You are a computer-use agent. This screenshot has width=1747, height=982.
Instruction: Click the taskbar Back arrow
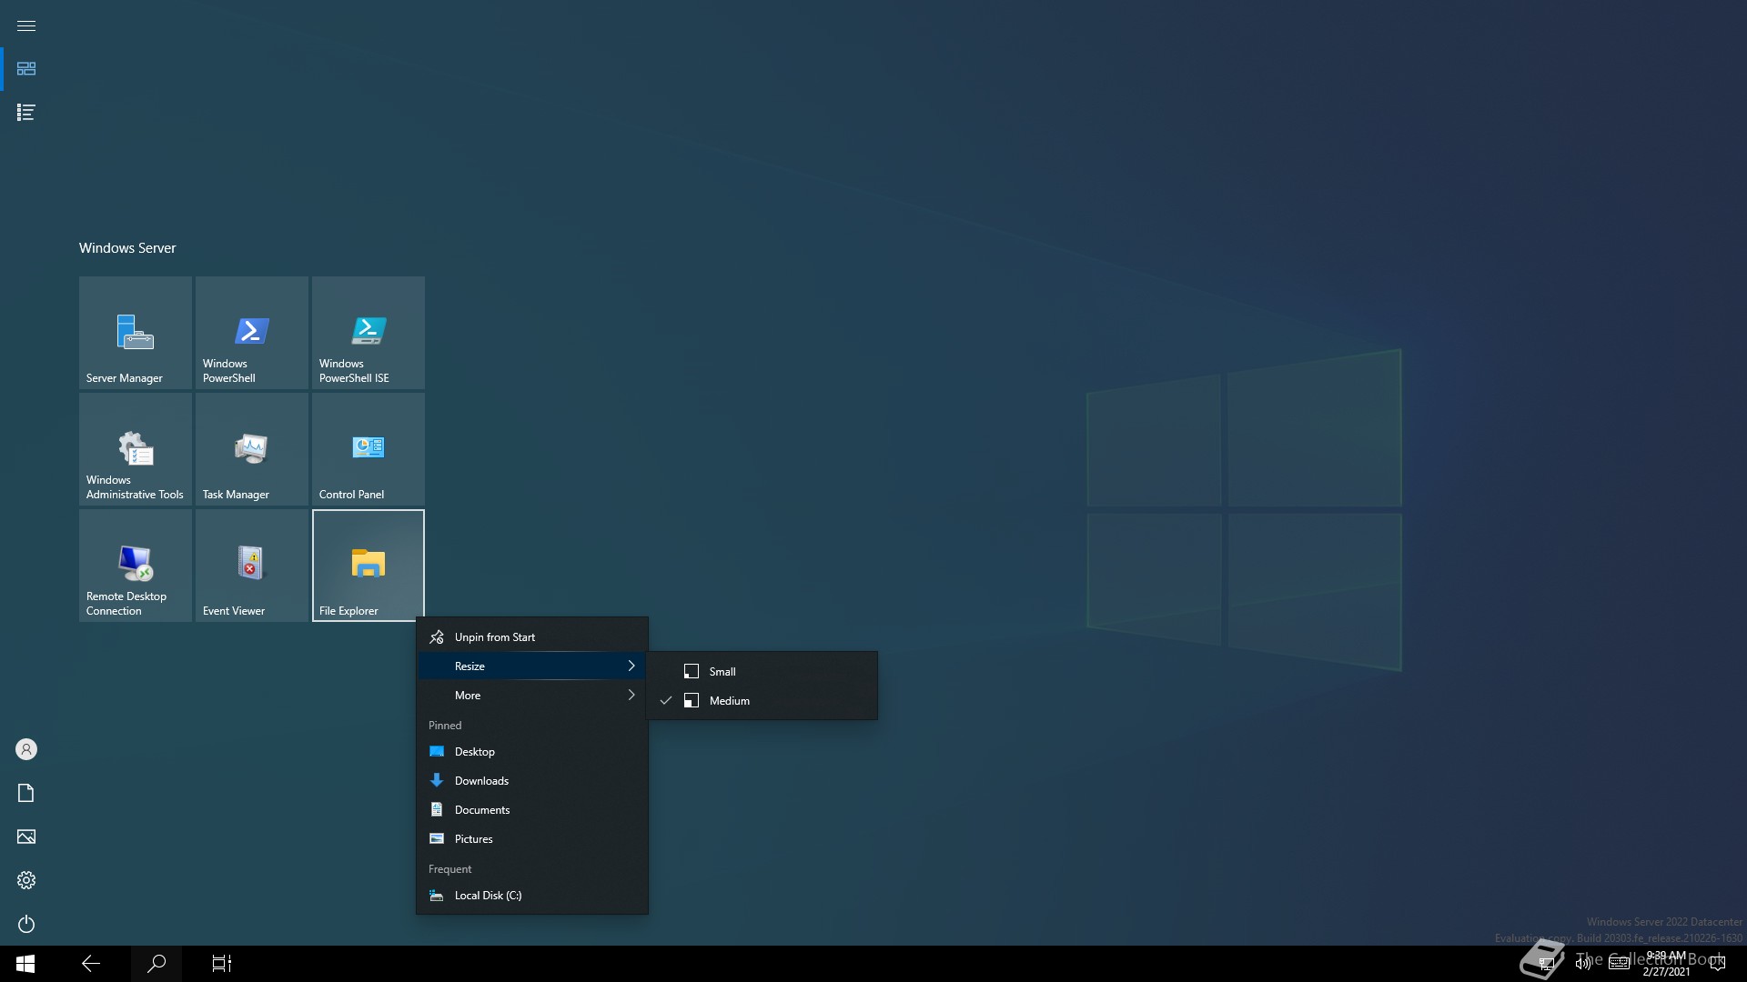(91, 964)
